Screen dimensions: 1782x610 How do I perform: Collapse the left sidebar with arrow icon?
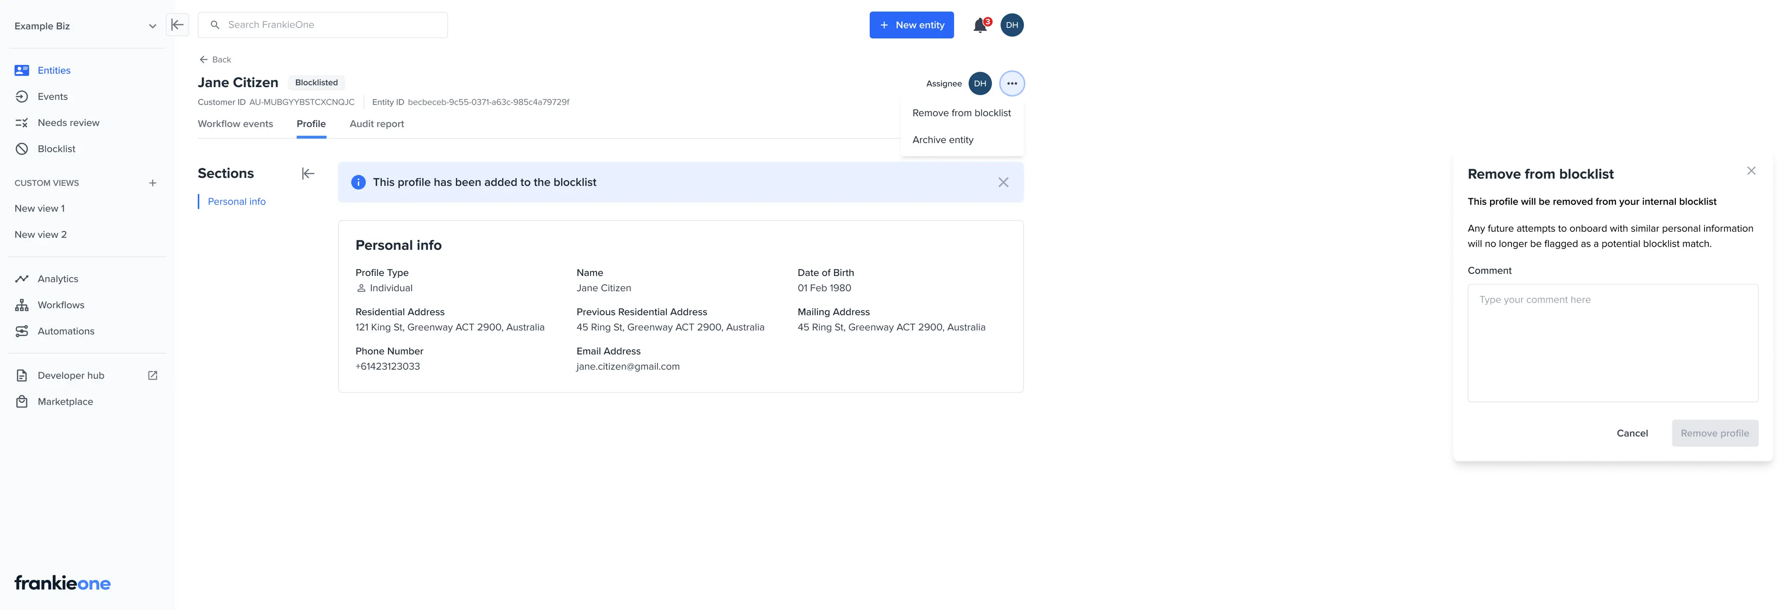177,25
